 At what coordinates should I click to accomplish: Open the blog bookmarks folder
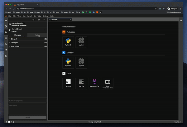click(x=30, y=12)
